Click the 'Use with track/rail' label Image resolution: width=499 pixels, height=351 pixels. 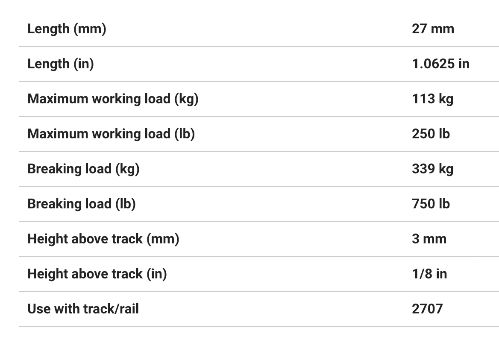83,309
